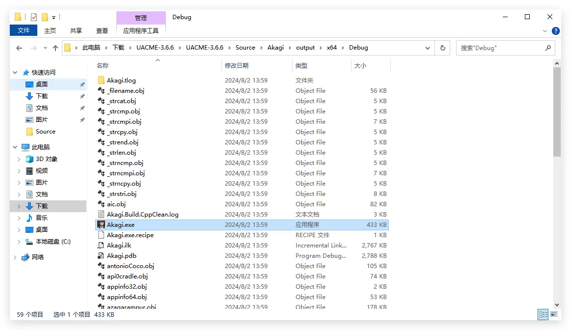Switch to details view layout
This screenshot has height=330, width=571.
(543, 314)
